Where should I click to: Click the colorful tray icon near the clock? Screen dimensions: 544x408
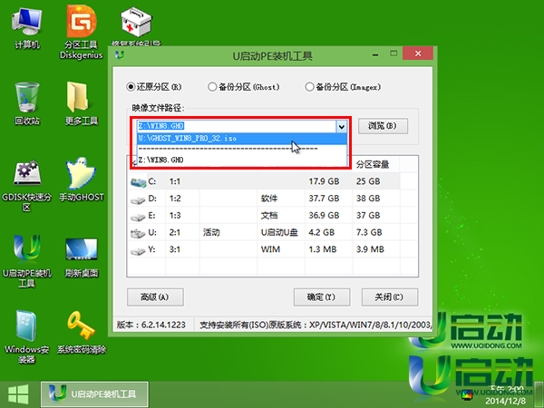(467, 394)
